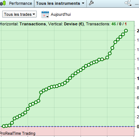Click the candlestick chart icon
This screenshot has height=137, width=139.
point(3,3)
